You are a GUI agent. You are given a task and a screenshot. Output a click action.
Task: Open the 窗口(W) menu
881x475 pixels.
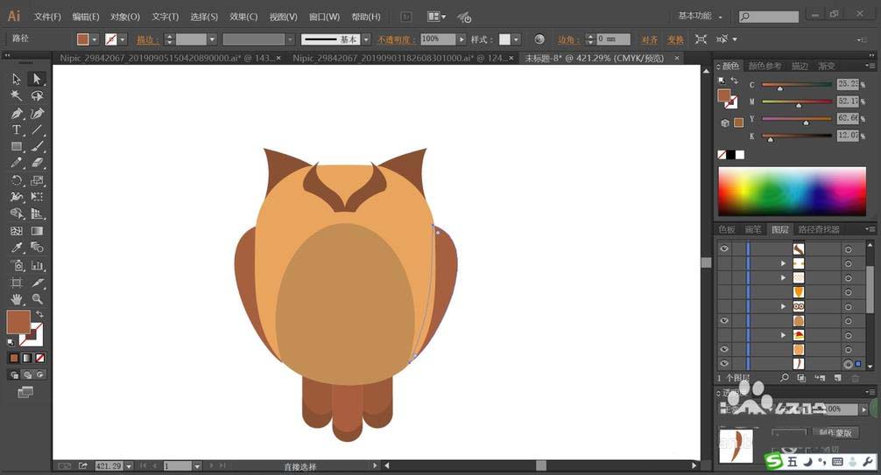pos(324,17)
